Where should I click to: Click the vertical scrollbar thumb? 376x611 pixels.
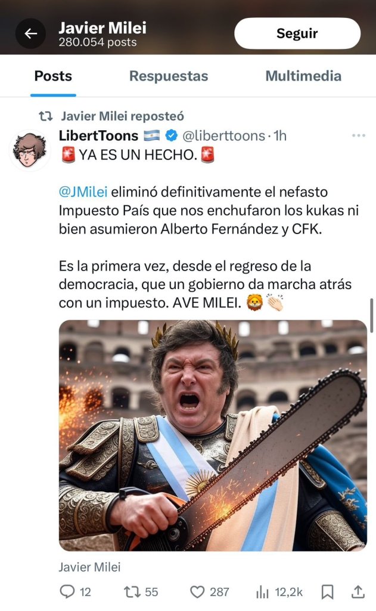372,315
